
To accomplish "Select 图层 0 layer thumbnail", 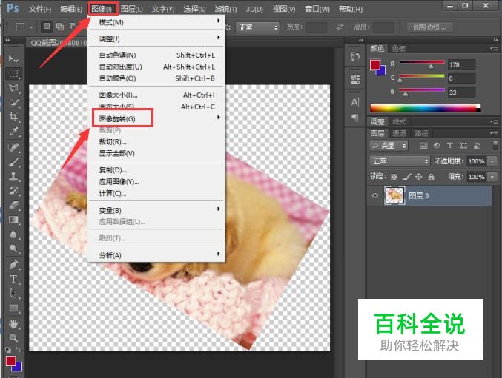I will (x=394, y=195).
